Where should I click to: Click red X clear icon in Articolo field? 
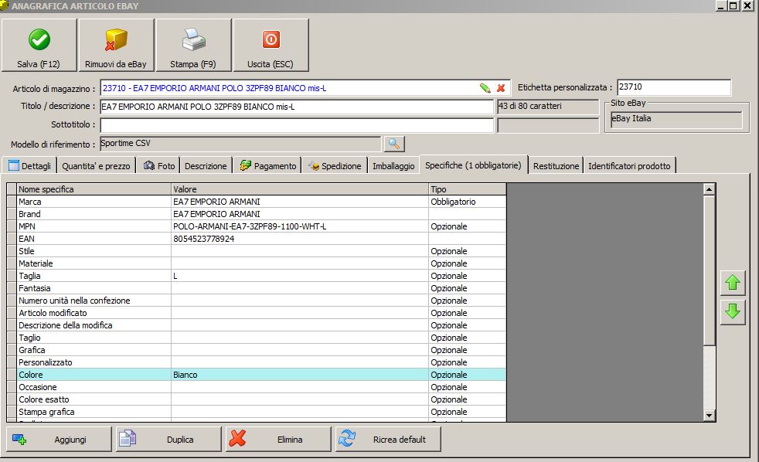pyautogui.click(x=501, y=88)
